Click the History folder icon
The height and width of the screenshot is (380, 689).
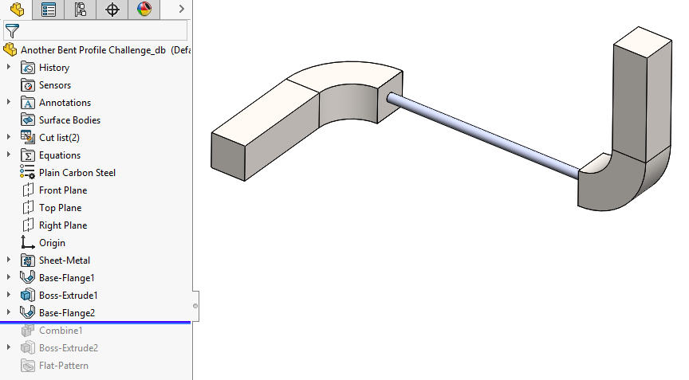click(x=28, y=68)
